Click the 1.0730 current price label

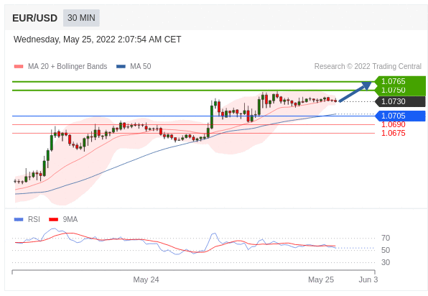coord(400,101)
